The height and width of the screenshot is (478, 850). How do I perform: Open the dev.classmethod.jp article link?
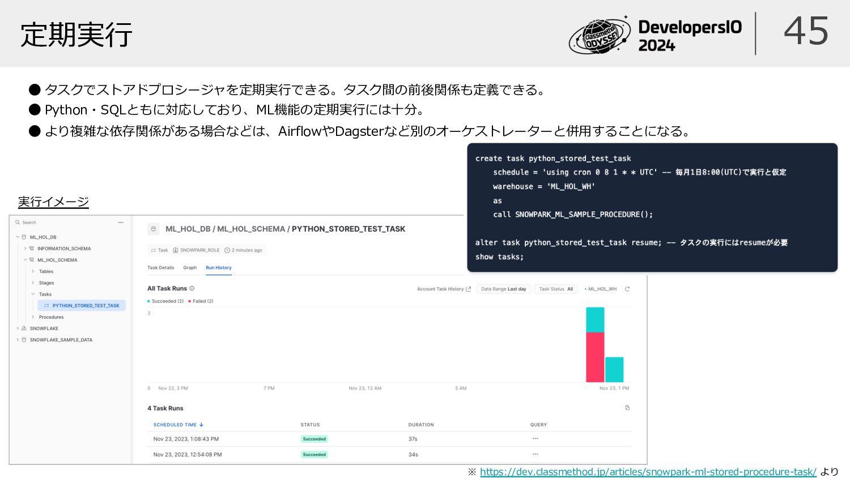pos(648,472)
